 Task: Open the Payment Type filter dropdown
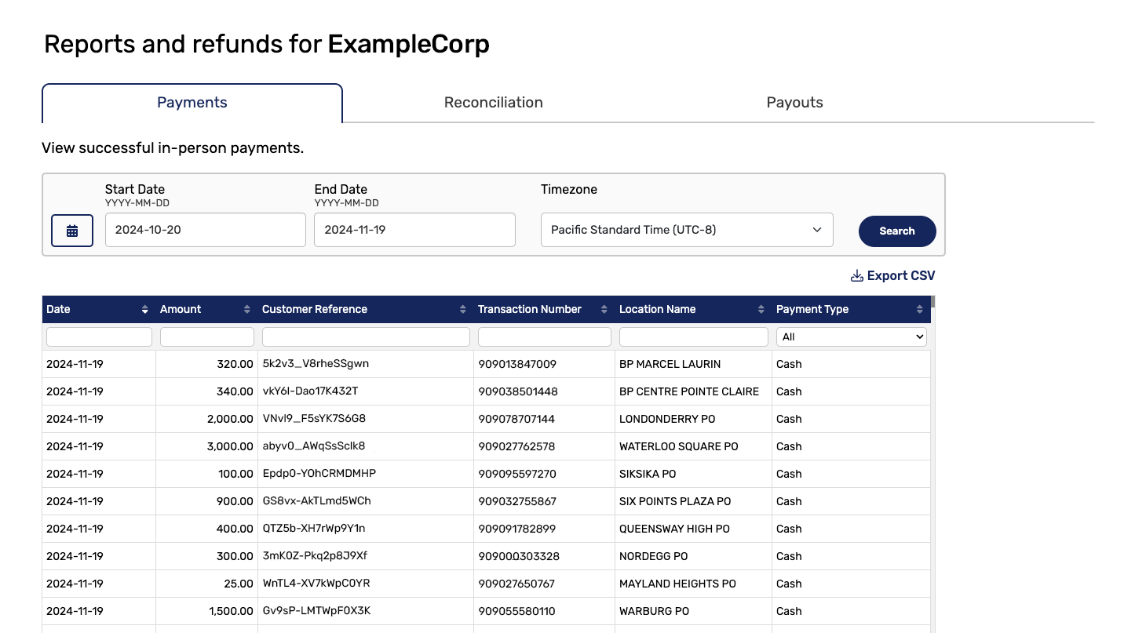[x=852, y=337]
